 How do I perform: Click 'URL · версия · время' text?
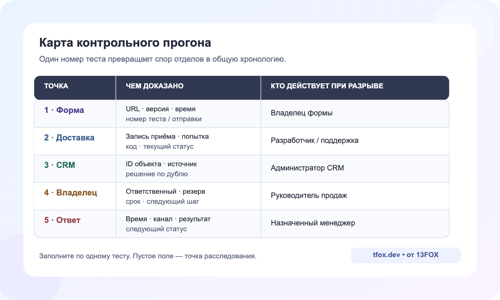point(160,109)
